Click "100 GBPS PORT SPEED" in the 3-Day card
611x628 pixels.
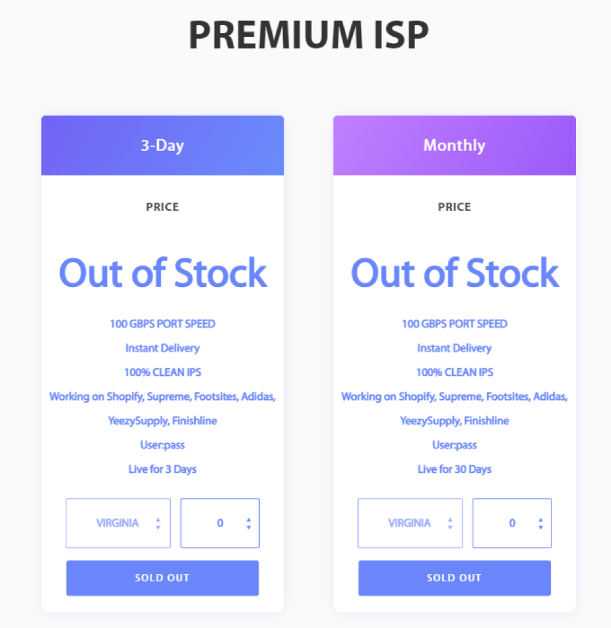tap(162, 323)
